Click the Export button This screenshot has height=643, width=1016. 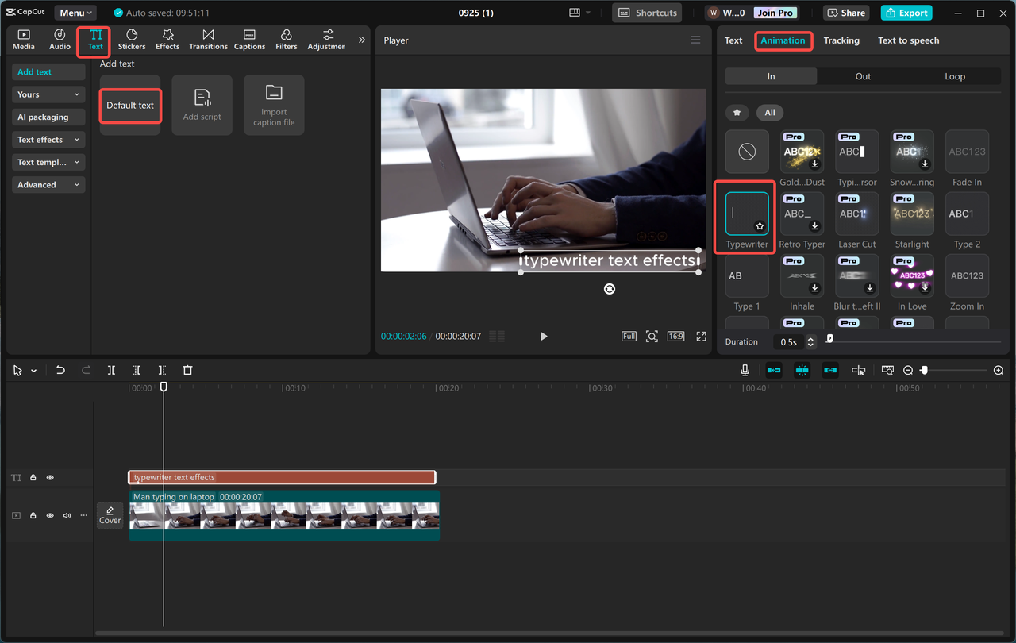pyautogui.click(x=906, y=13)
